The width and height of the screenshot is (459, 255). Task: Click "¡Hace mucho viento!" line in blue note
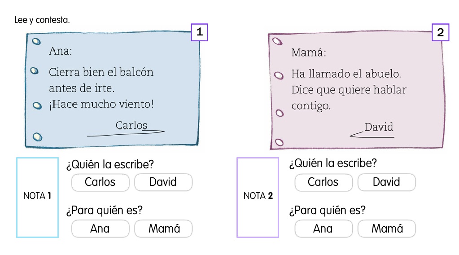tap(101, 105)
